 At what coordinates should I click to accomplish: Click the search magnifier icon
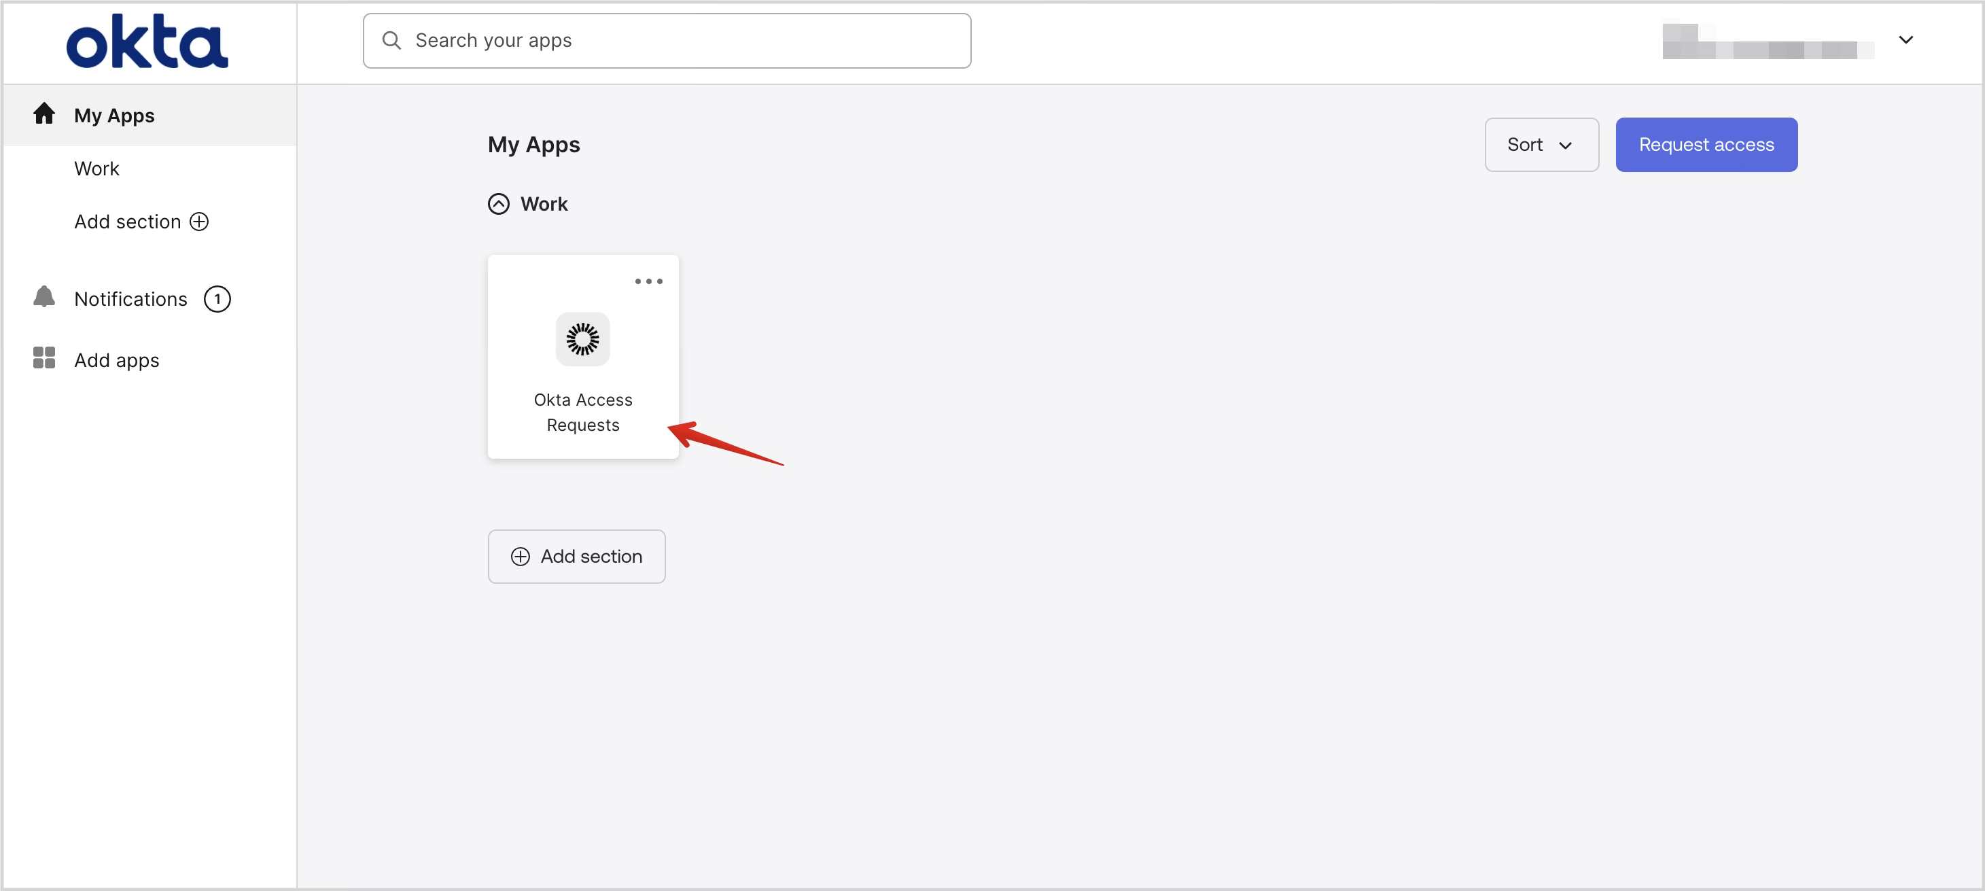[x=392, y=40]
